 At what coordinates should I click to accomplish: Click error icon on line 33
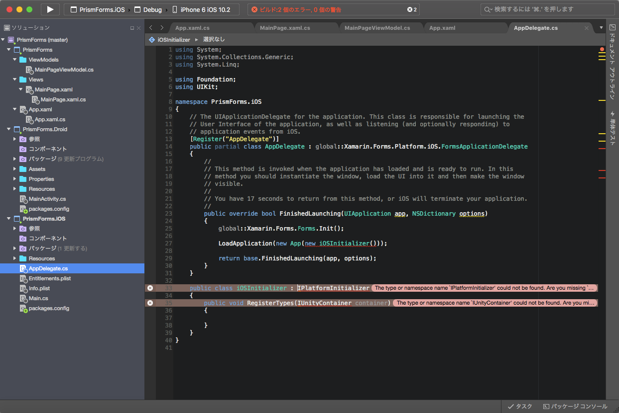pyautogui.click(x=150, y=288)
